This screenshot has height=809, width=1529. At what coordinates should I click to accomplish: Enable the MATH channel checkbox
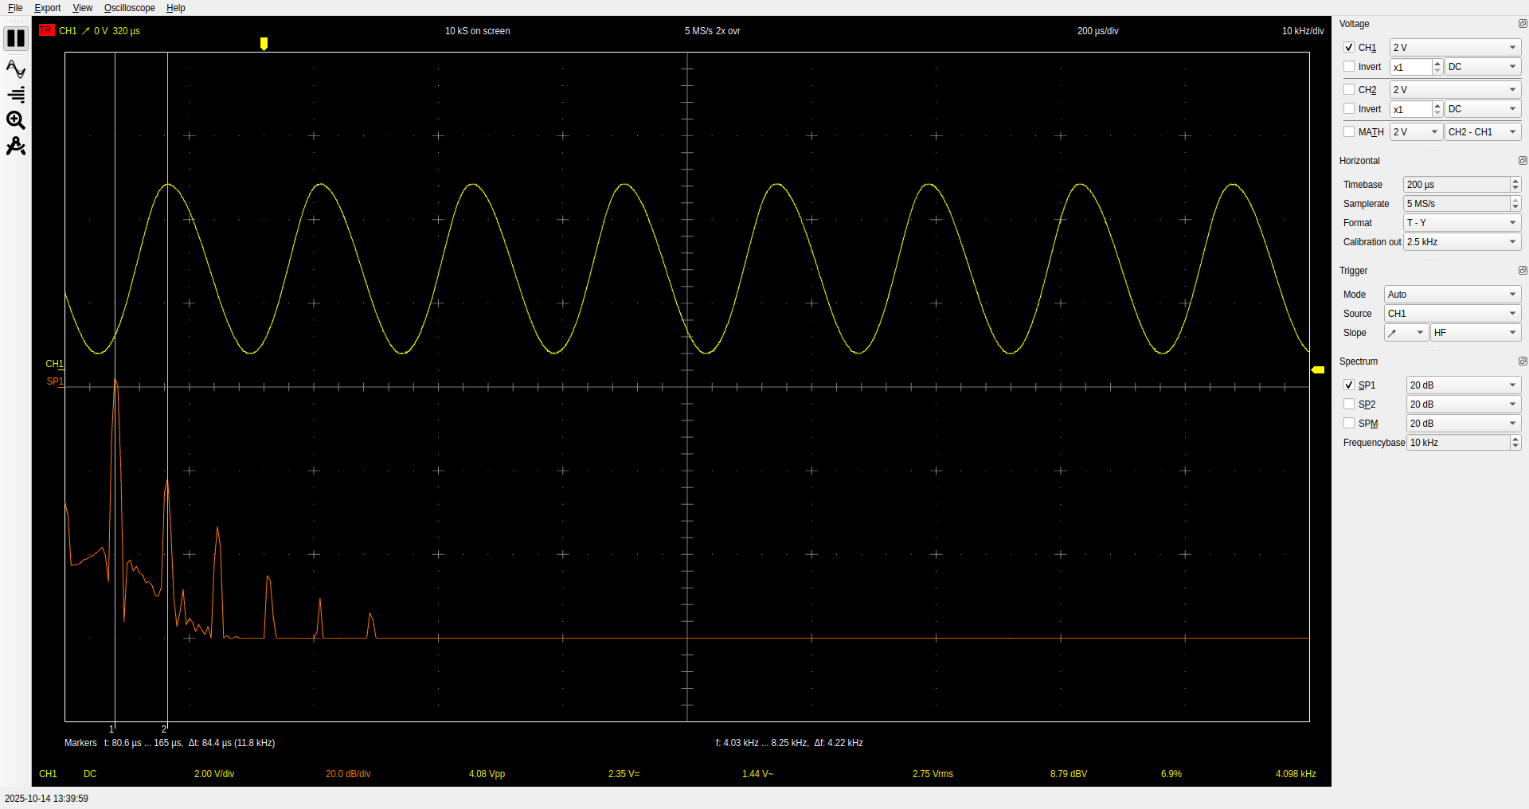click(1349, 132)
